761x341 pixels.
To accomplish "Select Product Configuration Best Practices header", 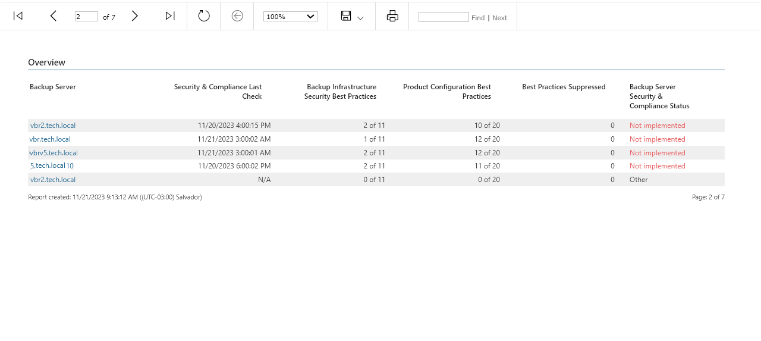I will click(x=447, y=92).
